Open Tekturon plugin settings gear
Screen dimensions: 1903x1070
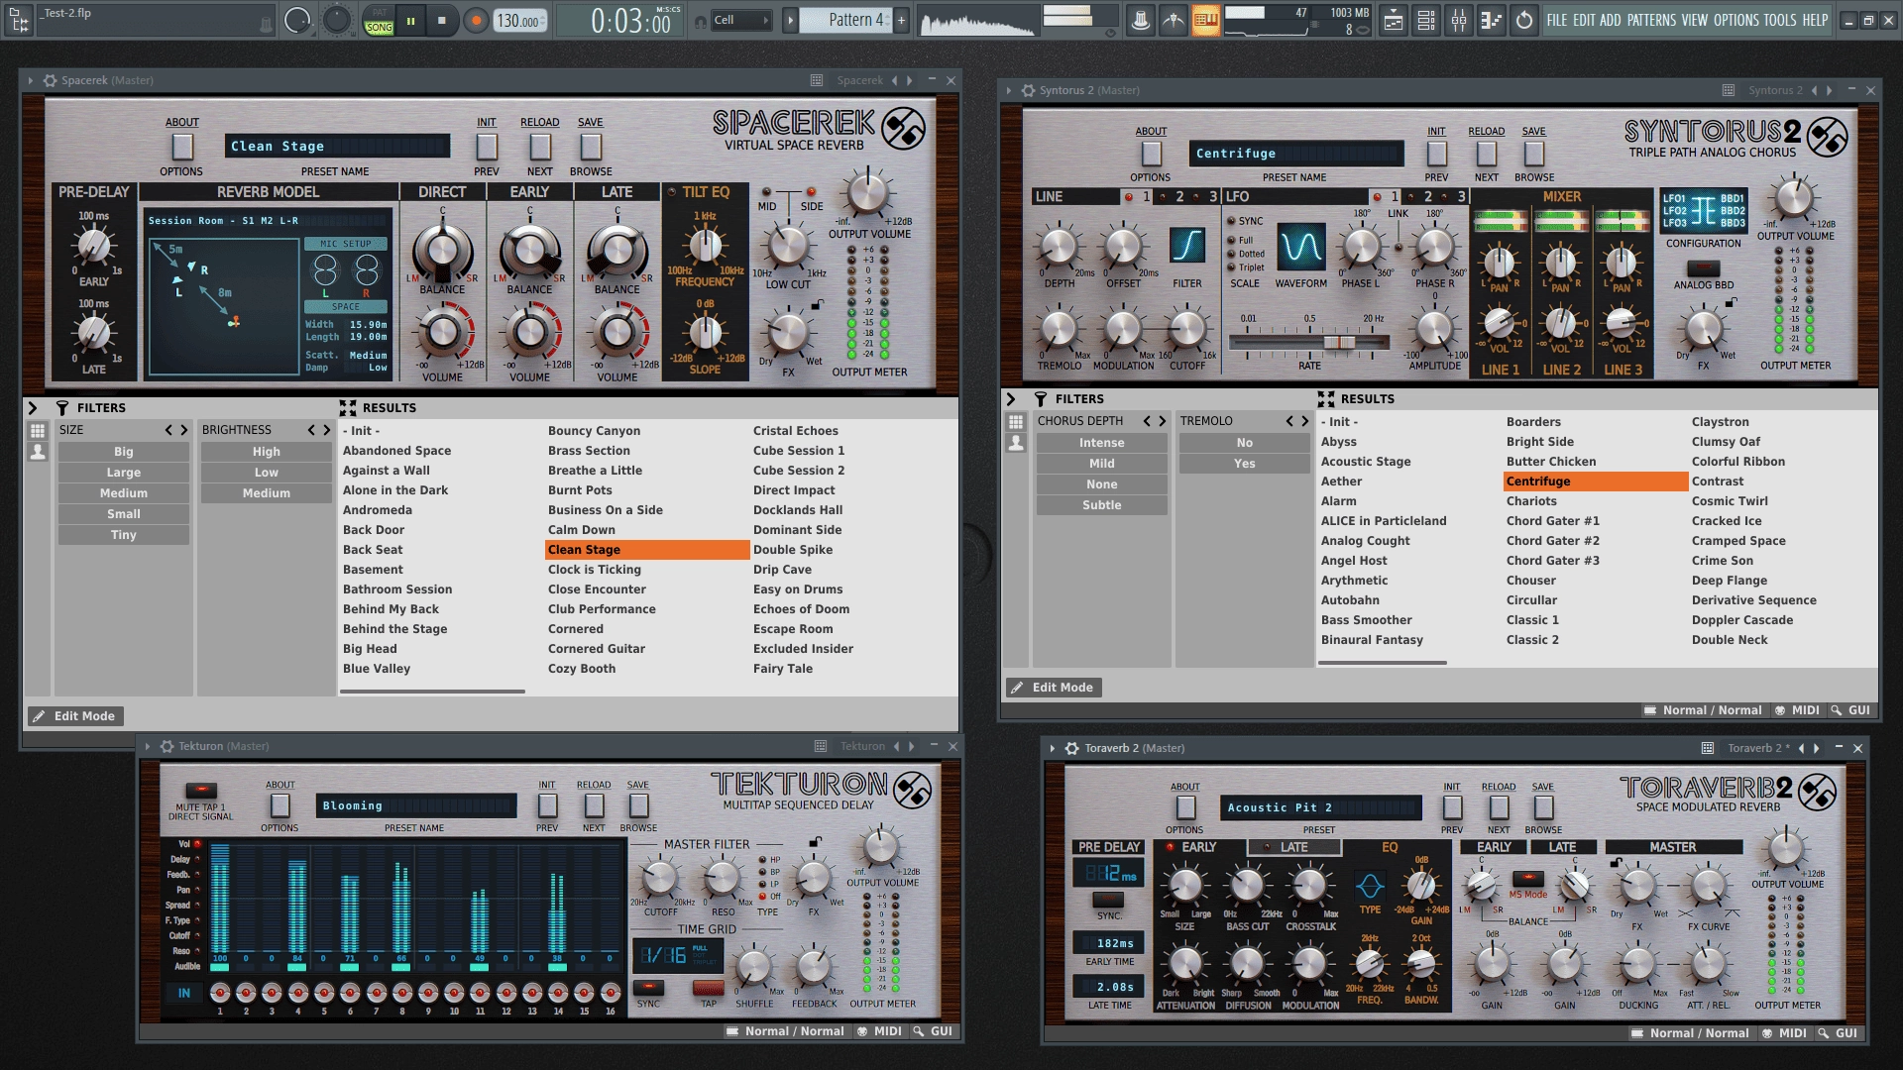pyautogui.click(x=167, y=746)
